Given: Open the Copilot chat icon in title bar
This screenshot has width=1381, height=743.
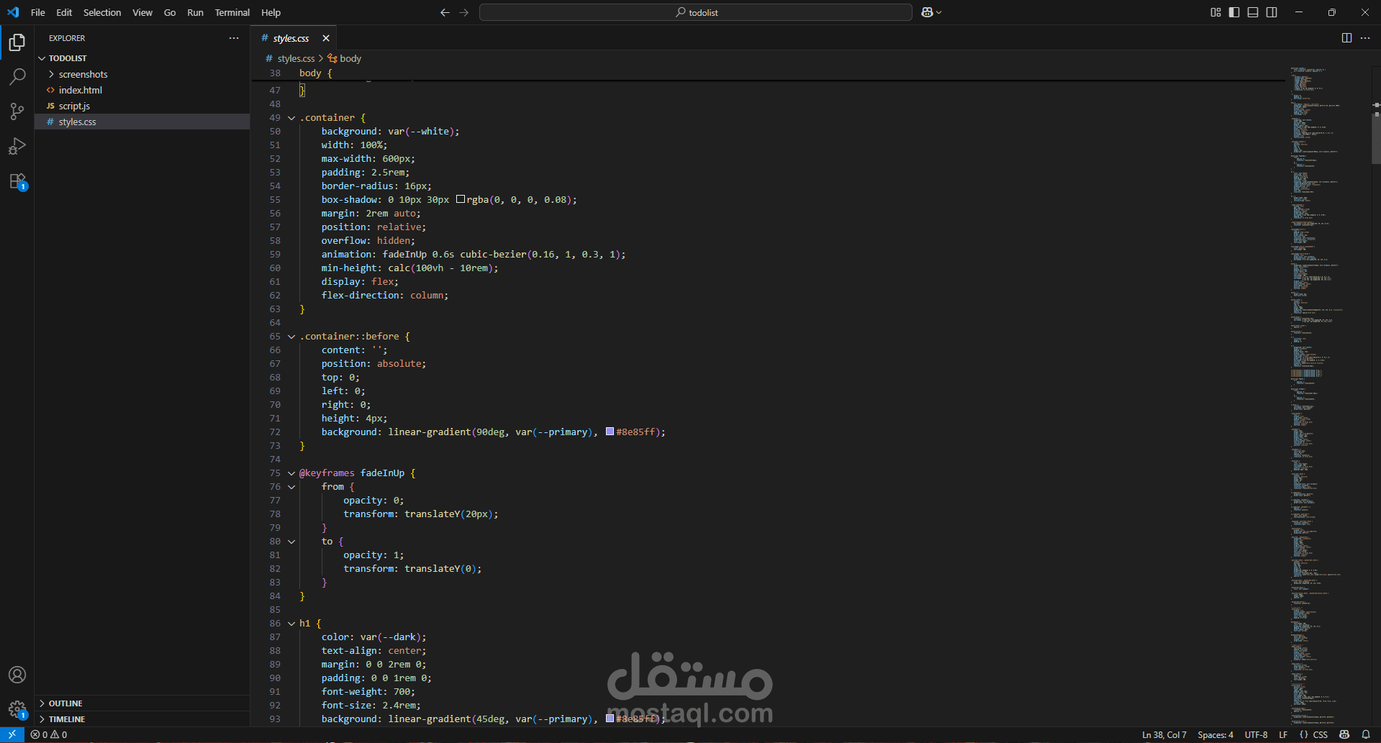Looking at the screenshot, I should [927, 12].
